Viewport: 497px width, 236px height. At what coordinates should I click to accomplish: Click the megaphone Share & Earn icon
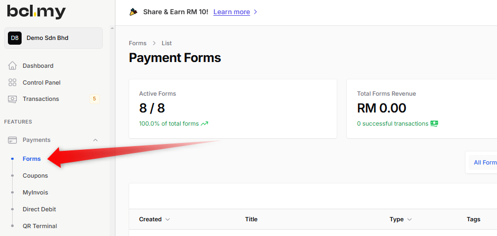[133, 12]
